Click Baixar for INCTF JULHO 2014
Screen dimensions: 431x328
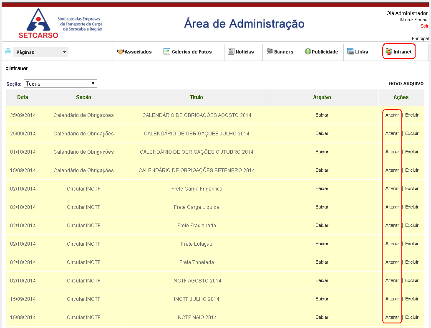coord(322,299)
